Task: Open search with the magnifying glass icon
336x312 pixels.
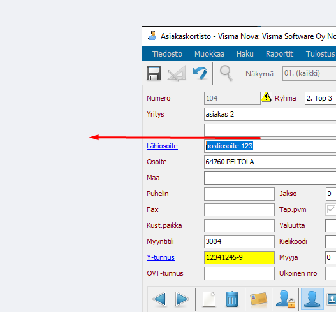Action: click(x=226, y=73)
